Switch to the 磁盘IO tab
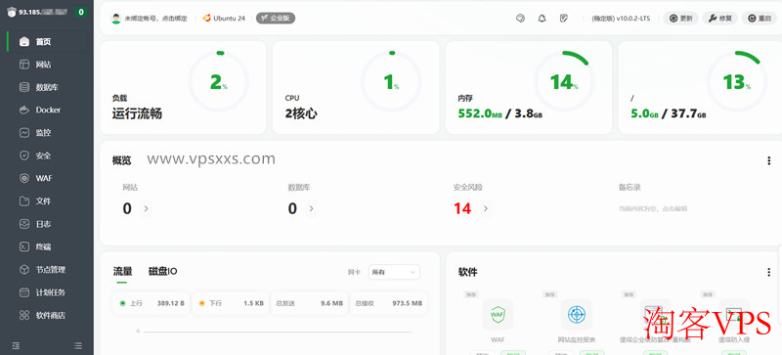Screen dimensions: 782x355 [x=162, y=272]
